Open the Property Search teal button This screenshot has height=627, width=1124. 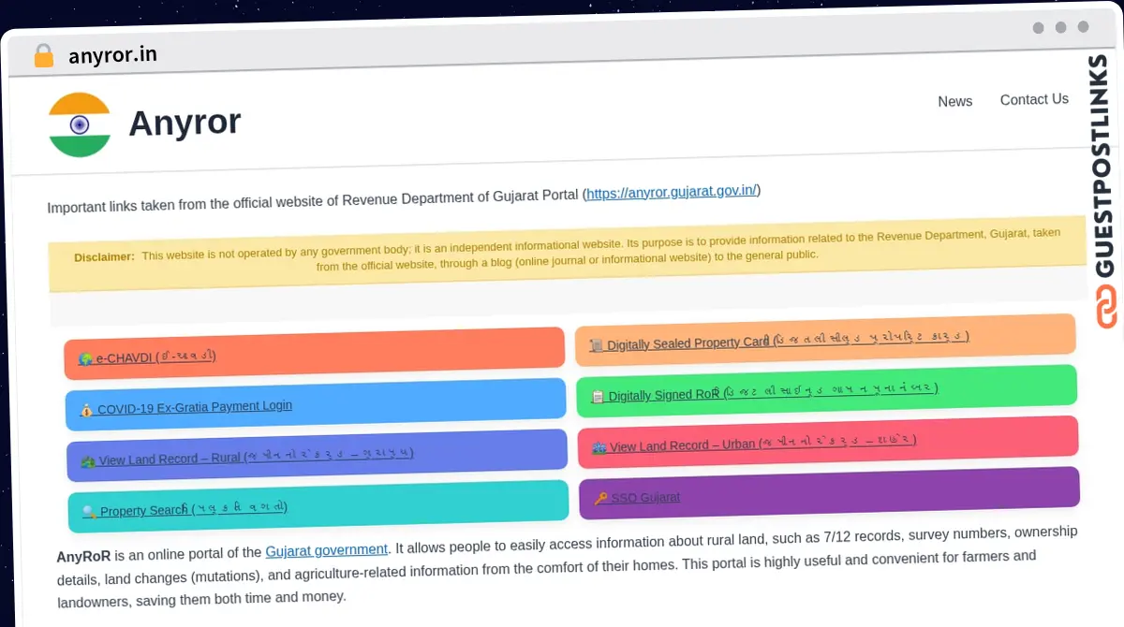click(x=318, y=506)
